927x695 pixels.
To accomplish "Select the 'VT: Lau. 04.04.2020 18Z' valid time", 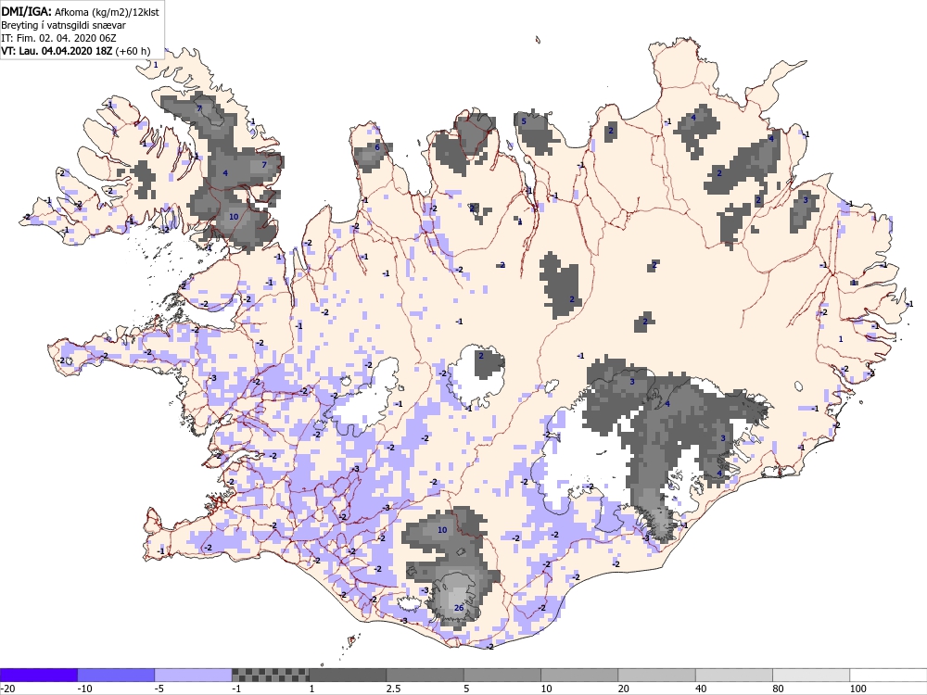I will point(57,51).
